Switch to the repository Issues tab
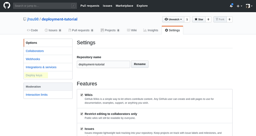 (x=53, y=30)
